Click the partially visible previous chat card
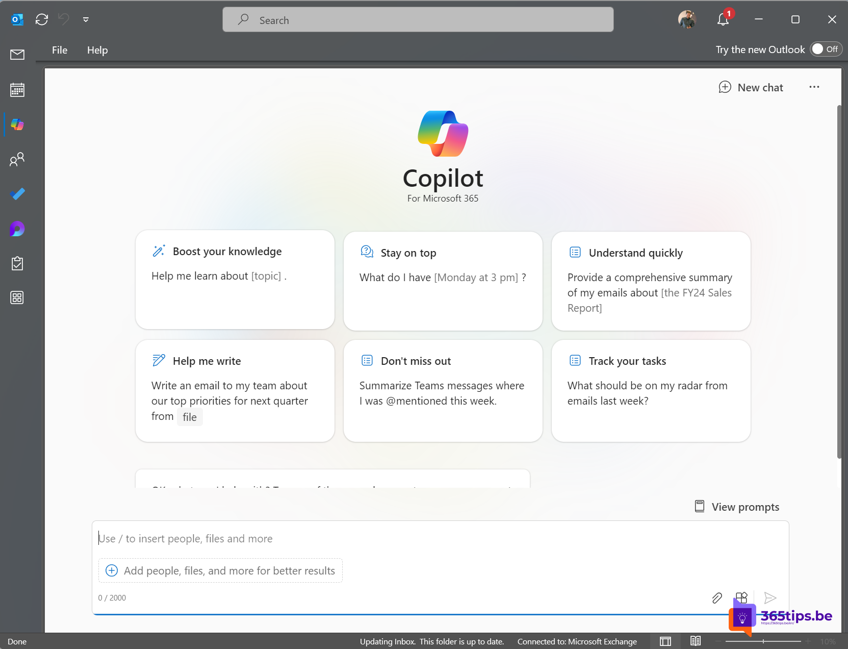Viewport: 848px width, 649px height. click(332, 479)
